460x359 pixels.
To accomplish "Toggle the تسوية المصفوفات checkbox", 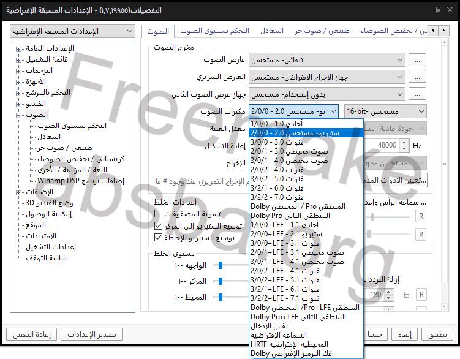I will click(158, 213).
